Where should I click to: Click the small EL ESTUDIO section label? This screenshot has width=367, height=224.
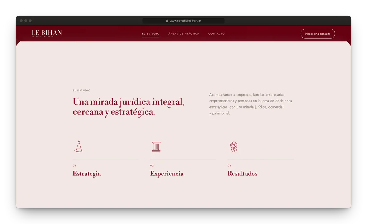(81, 90)
